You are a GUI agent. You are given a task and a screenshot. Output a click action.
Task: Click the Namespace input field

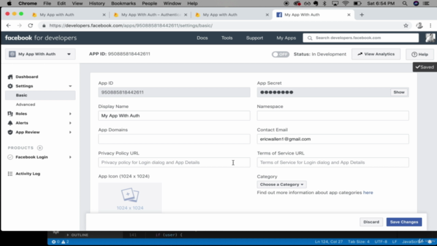point(333,115)
